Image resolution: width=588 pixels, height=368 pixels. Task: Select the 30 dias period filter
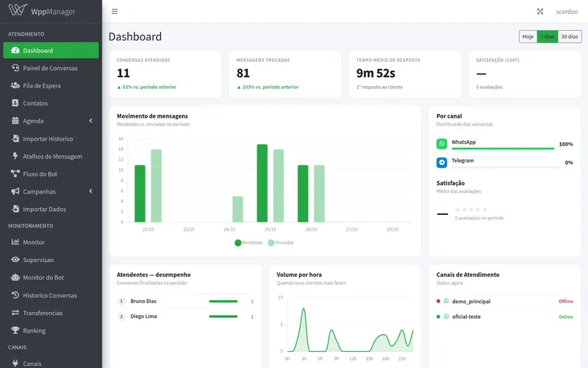[x=570, y=36]
